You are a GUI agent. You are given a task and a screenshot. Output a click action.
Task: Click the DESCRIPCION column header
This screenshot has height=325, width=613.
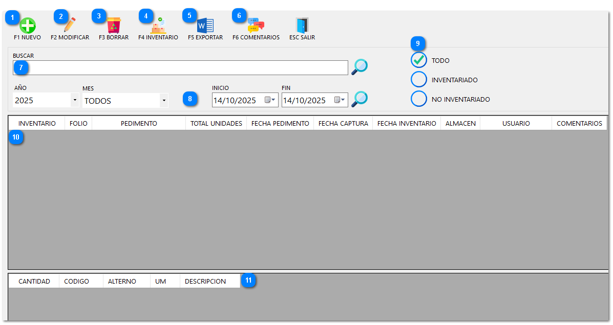tap(207, 281)
